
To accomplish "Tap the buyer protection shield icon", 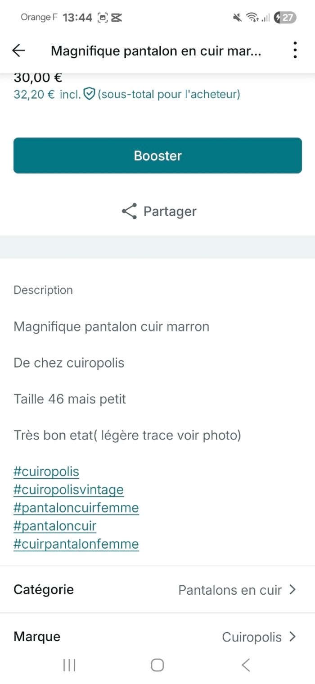I will (90, 94).
